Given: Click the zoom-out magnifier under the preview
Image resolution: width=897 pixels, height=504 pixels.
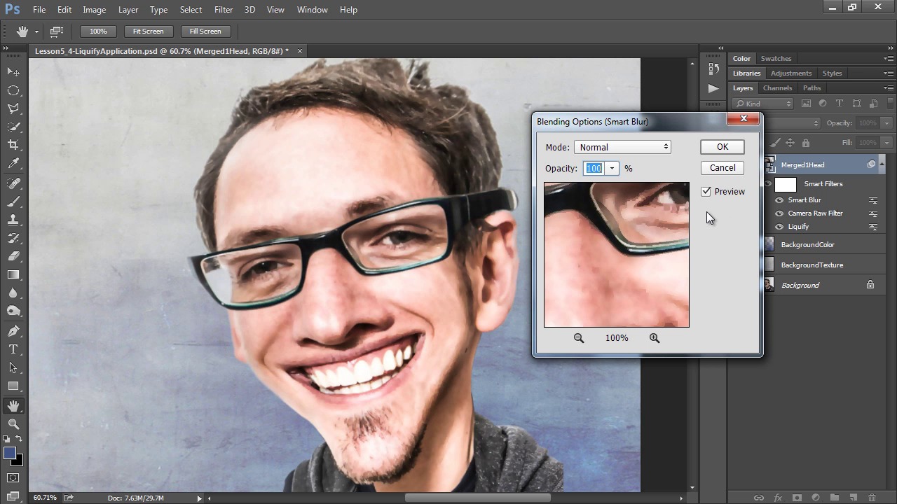Looking at the screenshot, I should click(579, 338).
